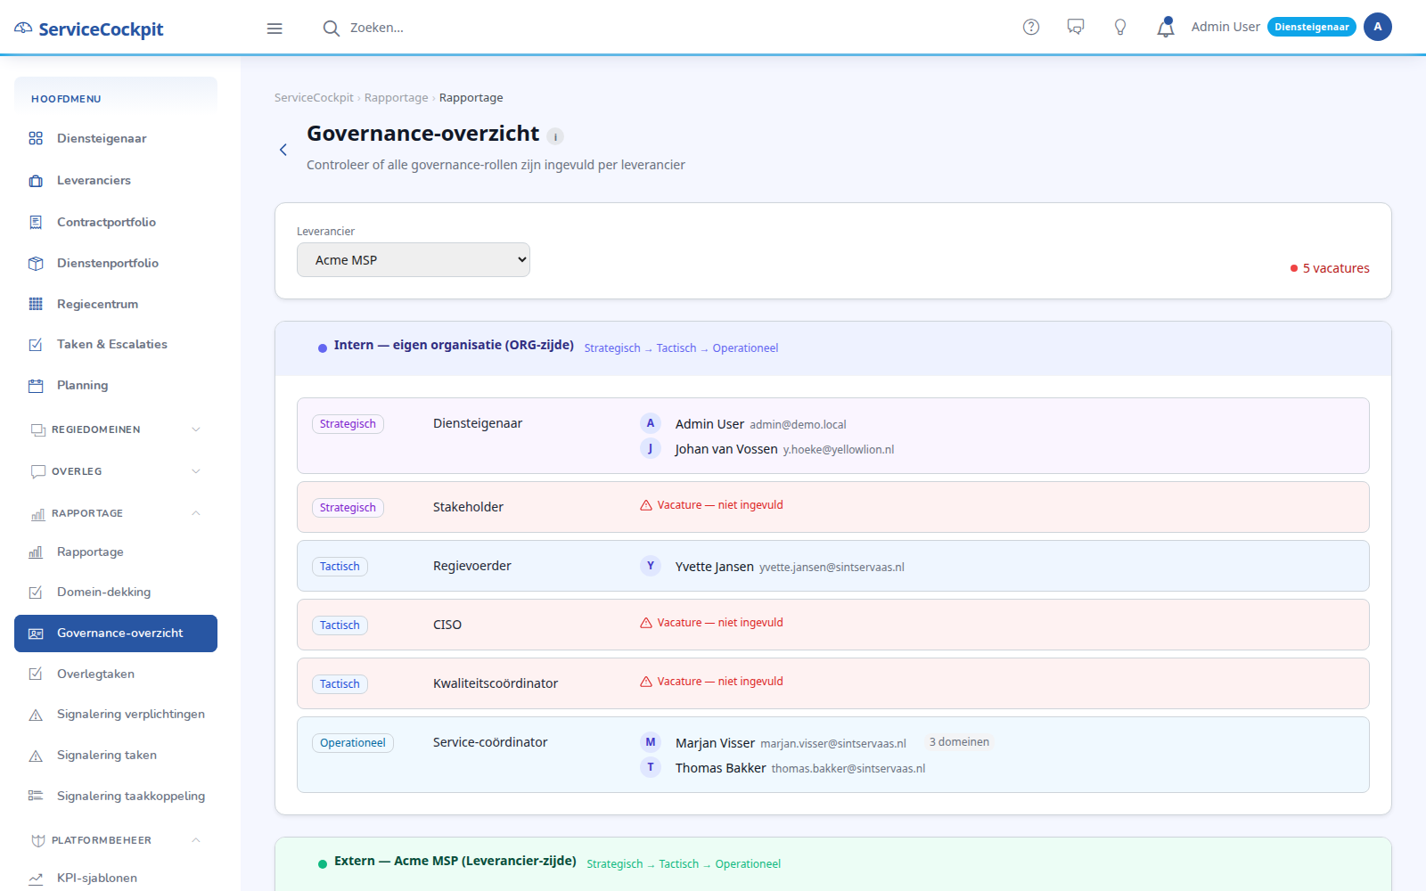Open the chat feedback icon
Screen dimensions: 1426x891
[1076, 27]
